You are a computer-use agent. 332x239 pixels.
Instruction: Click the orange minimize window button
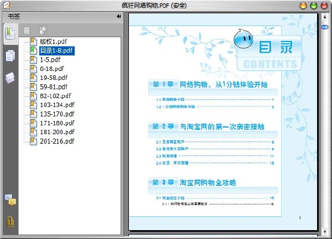click(303, 6)
